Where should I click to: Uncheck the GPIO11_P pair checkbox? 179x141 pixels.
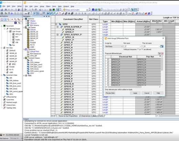tap(108, 62)
